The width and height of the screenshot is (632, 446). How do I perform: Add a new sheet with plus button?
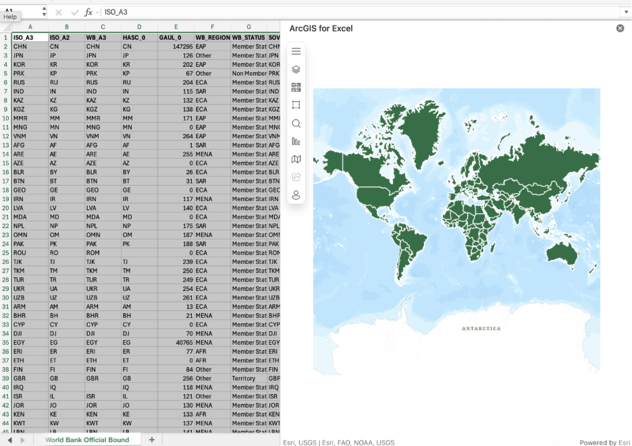point(151,439)
